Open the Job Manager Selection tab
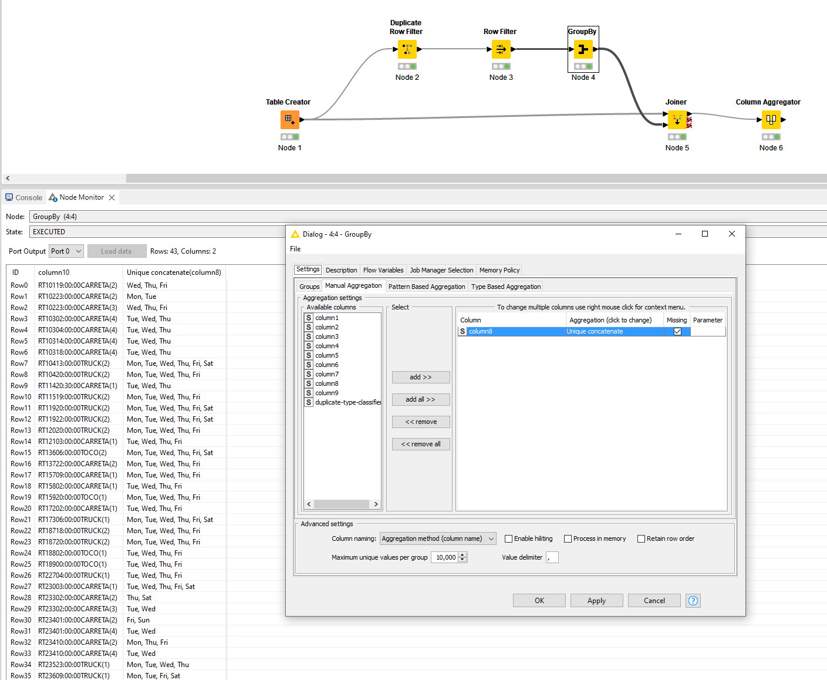 pyautogui.click(x=441, y=270)
